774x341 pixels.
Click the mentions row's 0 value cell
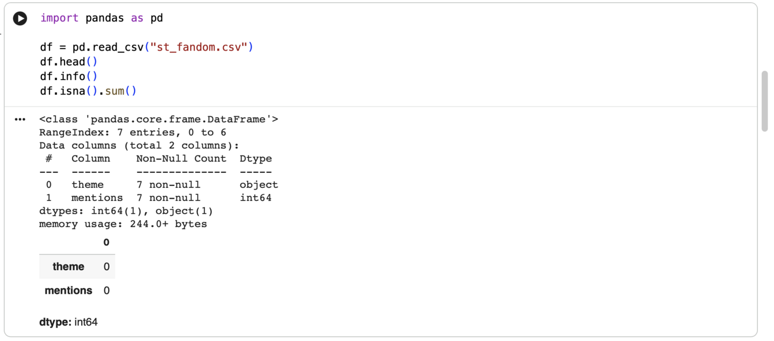point(106,291)
